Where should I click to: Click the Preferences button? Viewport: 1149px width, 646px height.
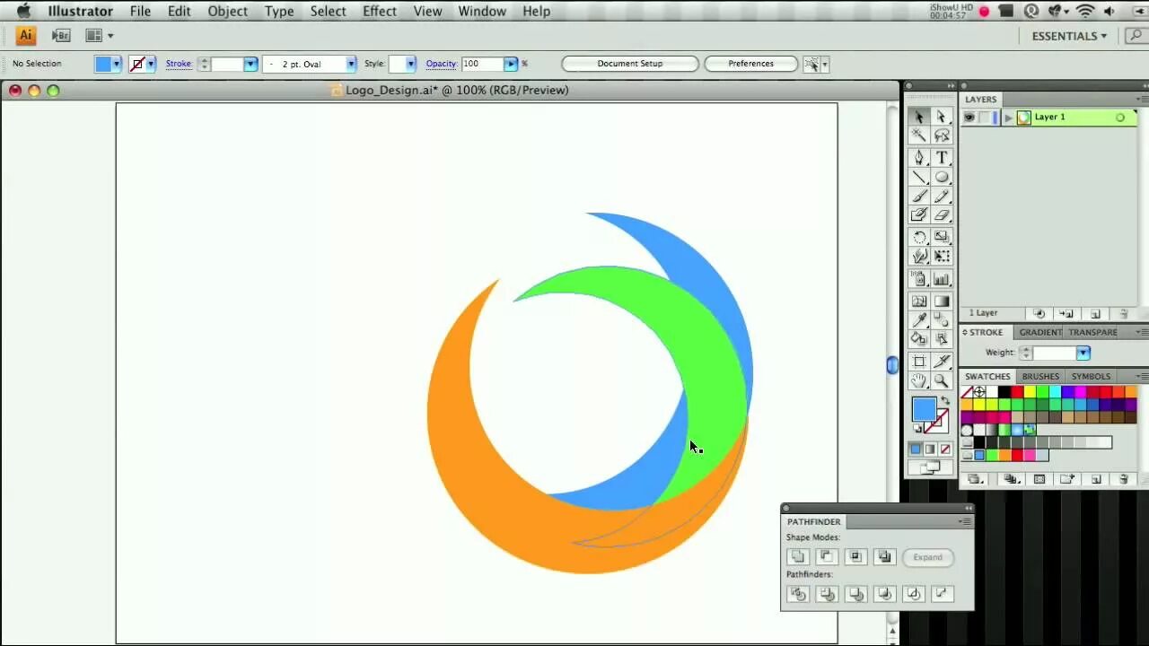(x=751, y=64)
